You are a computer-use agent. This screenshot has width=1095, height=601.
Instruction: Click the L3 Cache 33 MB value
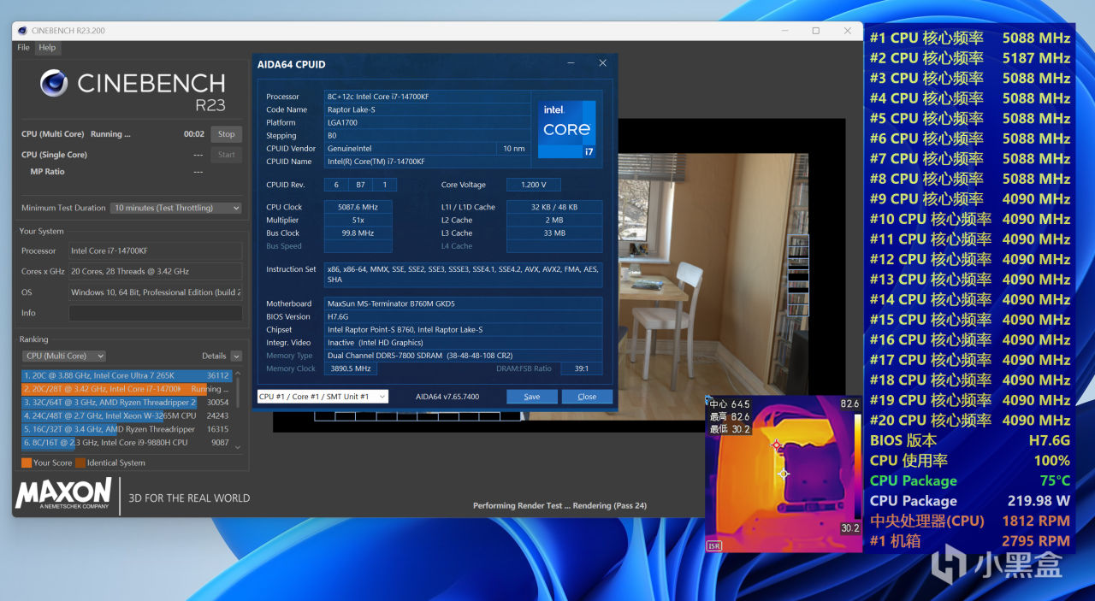point(554,233)
